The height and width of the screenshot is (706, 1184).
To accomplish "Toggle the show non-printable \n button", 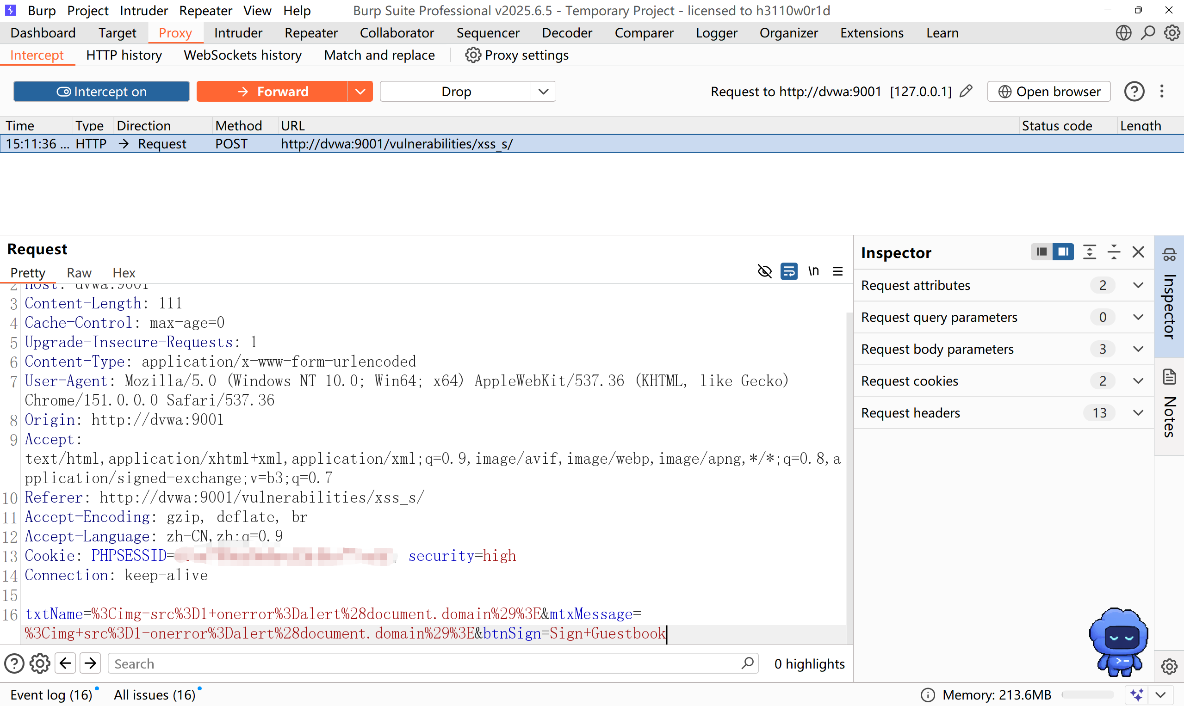I will pos(813,271).
